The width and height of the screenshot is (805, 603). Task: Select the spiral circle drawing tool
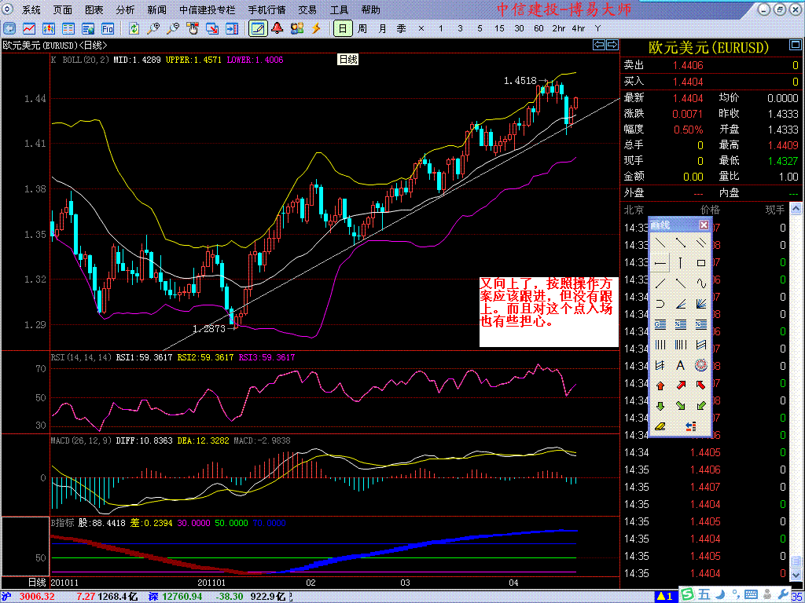(700, 366)
